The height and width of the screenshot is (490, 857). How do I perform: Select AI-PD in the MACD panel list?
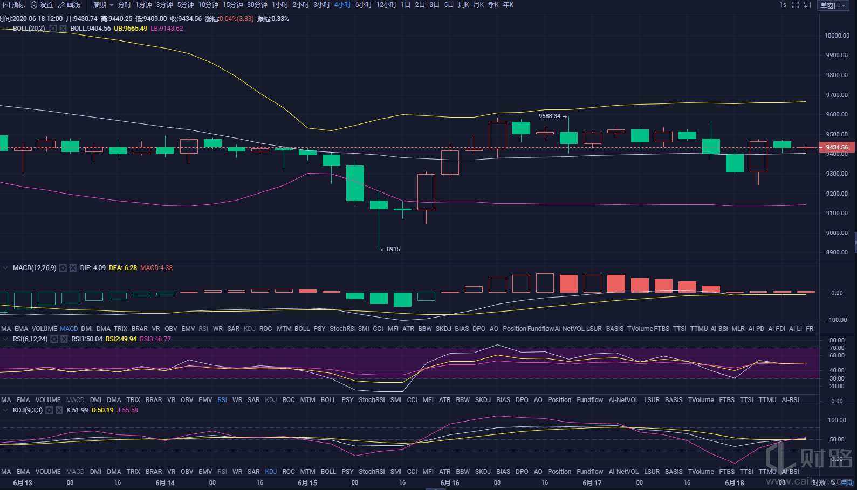coord(756,329)
